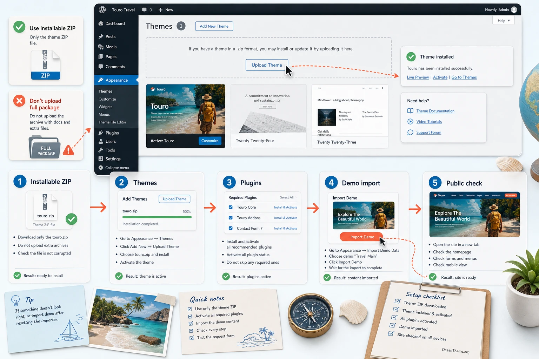
Task: Open Customize submenu item
Action: coord(107,99)
